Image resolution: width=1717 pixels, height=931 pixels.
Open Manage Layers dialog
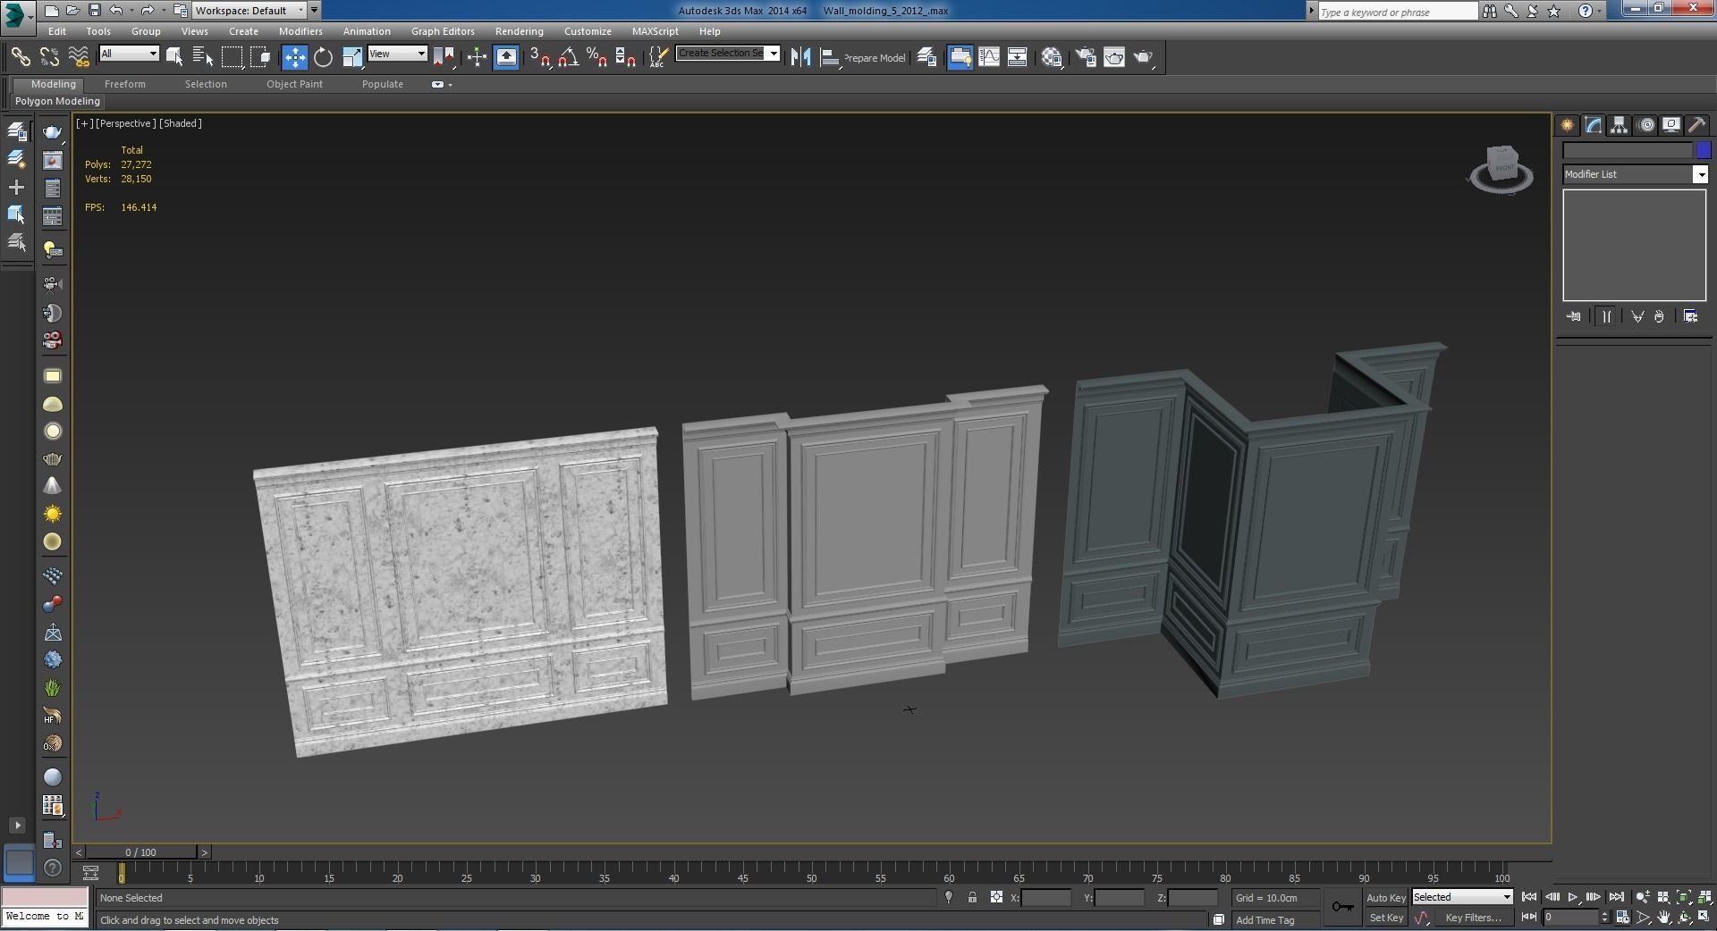pyautogui.click(x=927, y=57)
